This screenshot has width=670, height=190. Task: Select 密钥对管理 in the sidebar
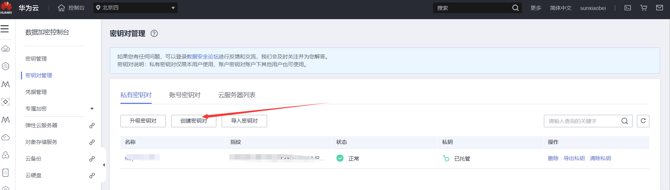(39, 76)
